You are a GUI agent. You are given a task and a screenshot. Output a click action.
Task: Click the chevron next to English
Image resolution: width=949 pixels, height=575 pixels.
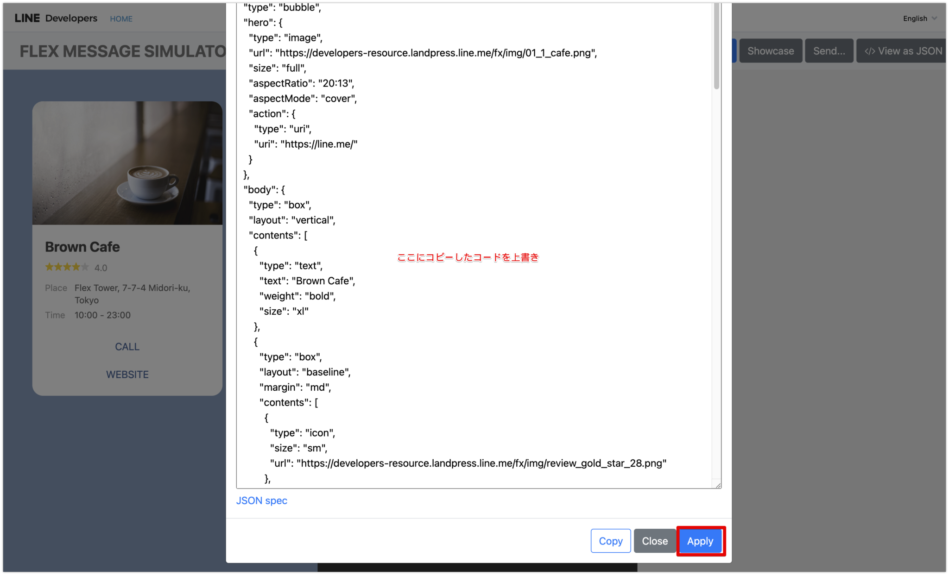(x=934, y=19)
